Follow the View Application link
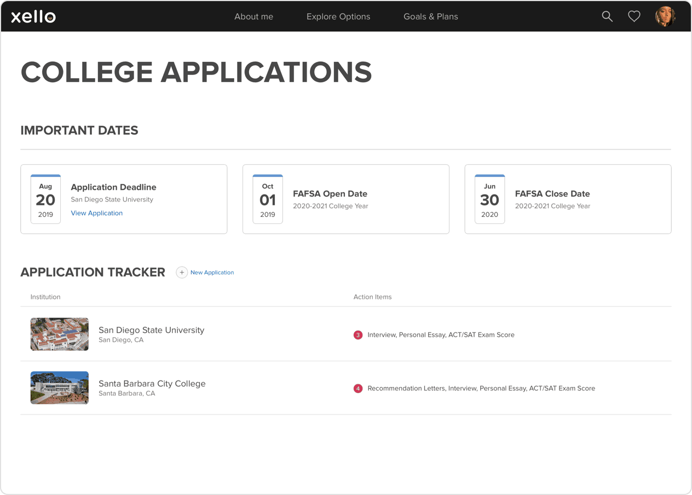The height and width of the screenshot is (495, 692). pyautogui.click(x=97, y=213)
